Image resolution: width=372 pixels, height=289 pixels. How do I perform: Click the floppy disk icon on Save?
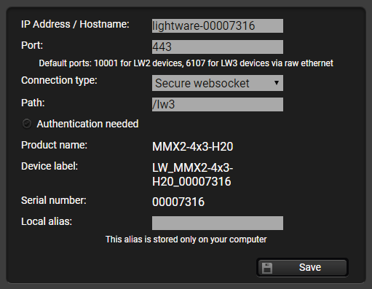click(267, 268)
